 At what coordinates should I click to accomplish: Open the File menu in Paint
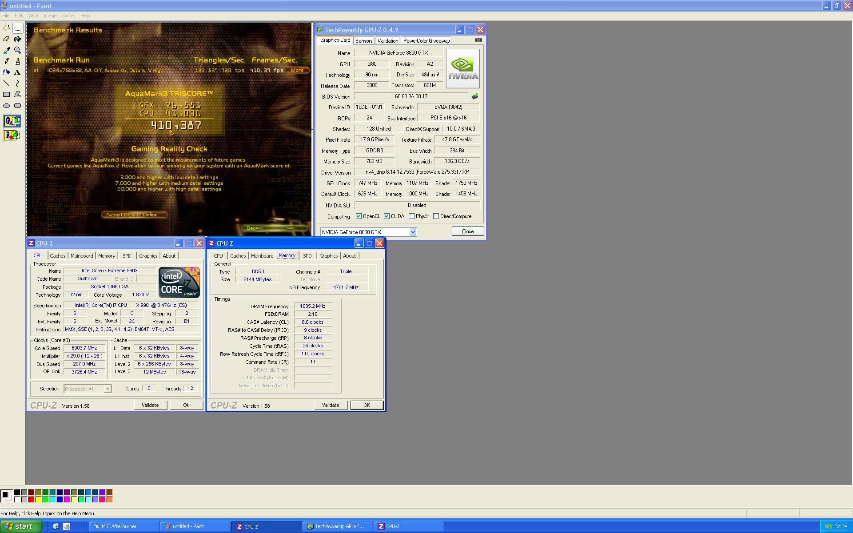[6, 16]
